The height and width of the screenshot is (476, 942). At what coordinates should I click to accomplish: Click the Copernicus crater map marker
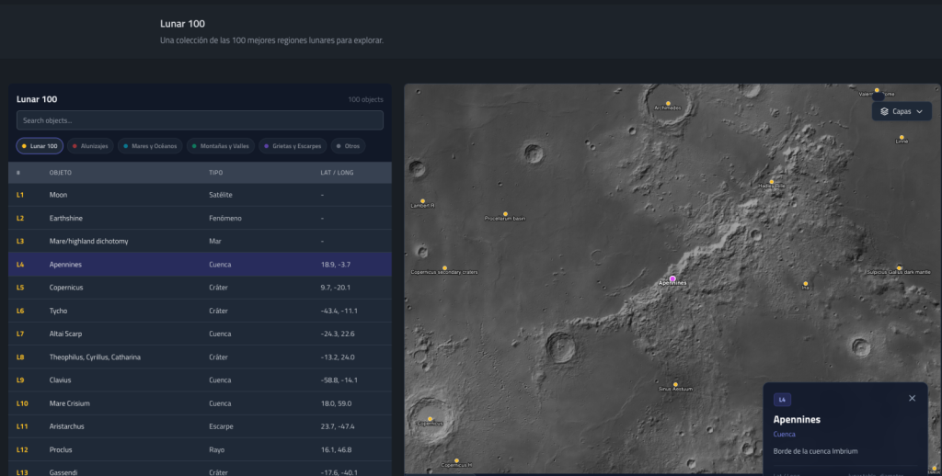[430, 419]
